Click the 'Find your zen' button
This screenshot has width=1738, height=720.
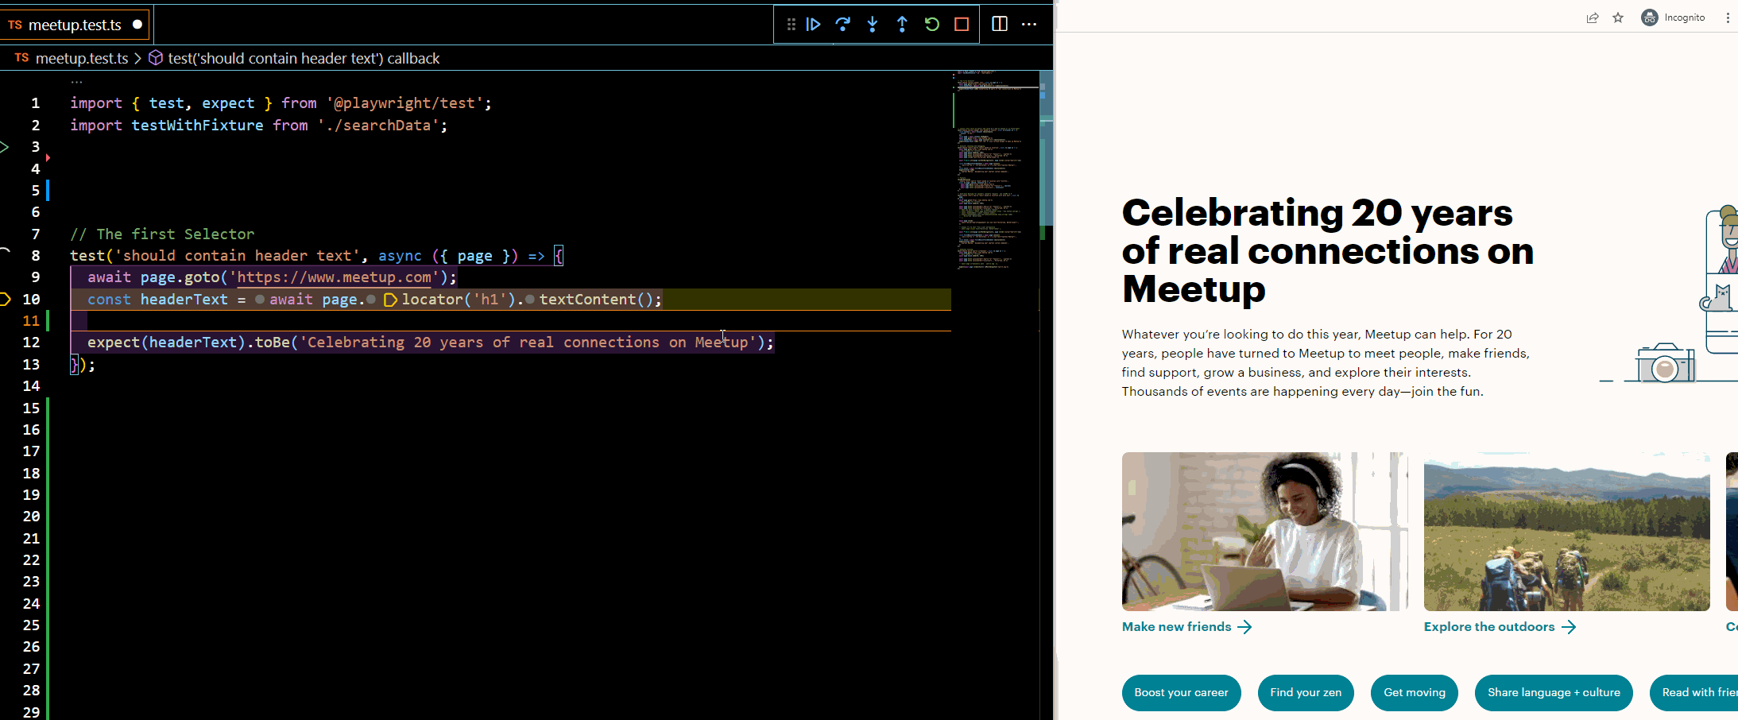(x=1306, y=693)
